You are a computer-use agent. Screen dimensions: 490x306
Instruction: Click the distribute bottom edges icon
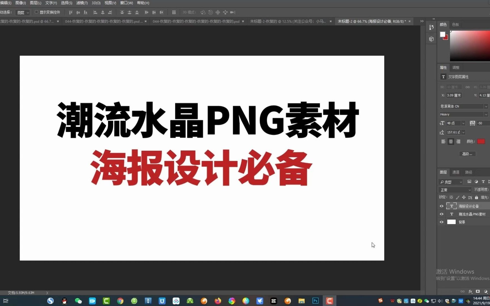click(x=137, y=12)
